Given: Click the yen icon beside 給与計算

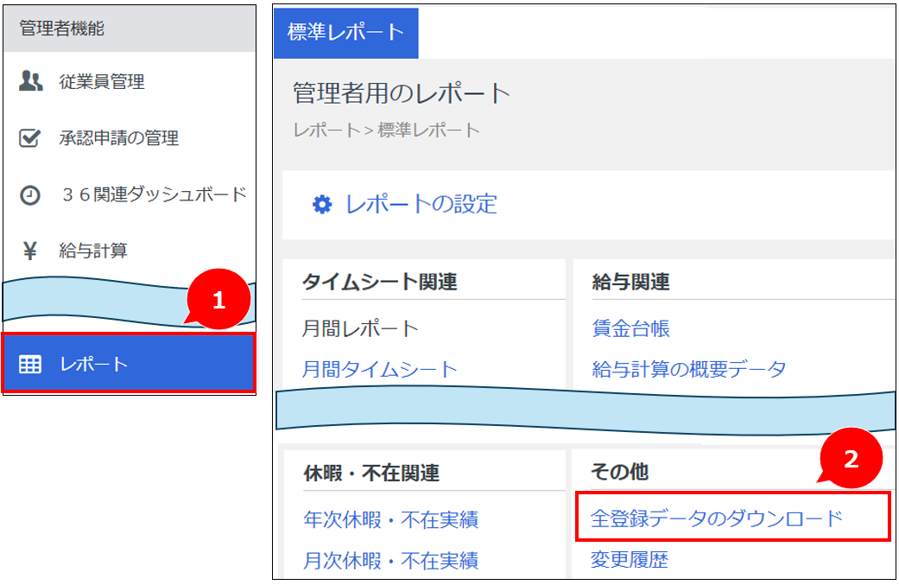Looking at the screenshot, I should 30,251.
